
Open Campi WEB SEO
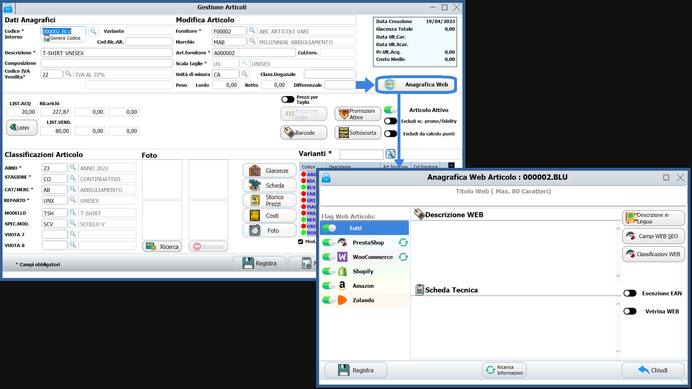pyautogui.click(x=653, y=236)
